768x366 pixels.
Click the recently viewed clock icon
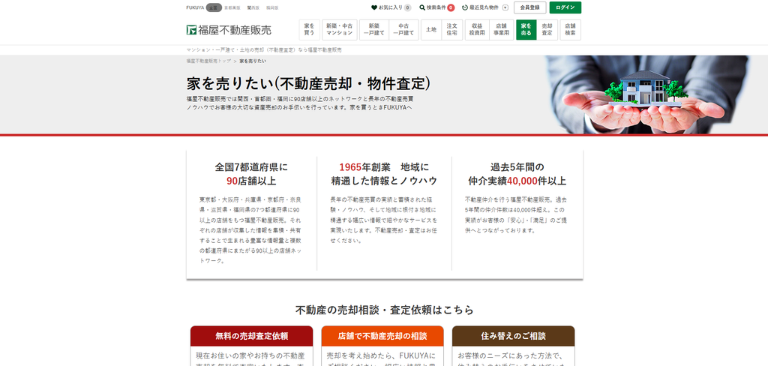(465, 7)
